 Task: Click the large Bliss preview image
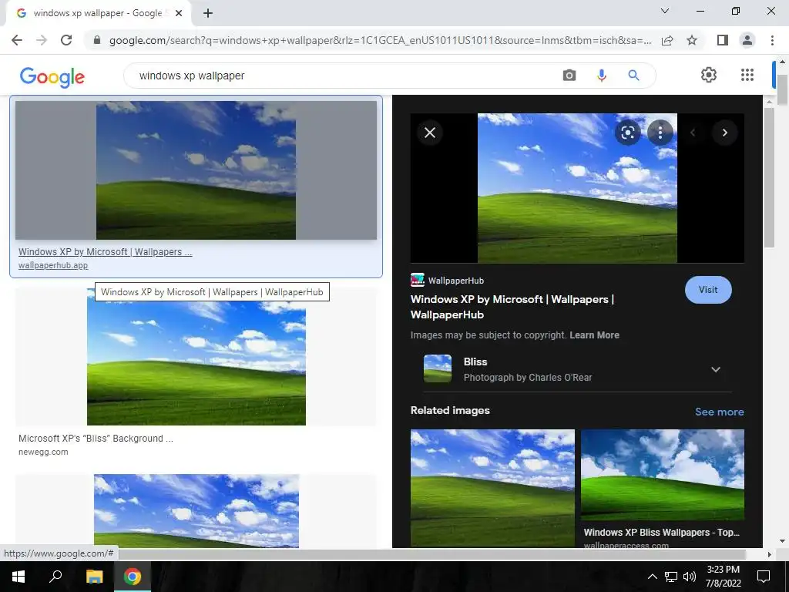[x=577, y=188]
